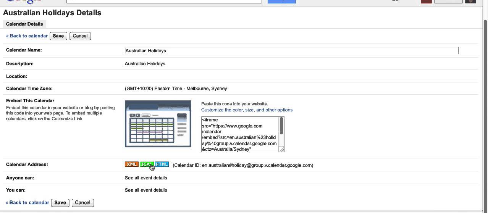Image resolution: width=488 pixels, height=213 pixels.
Task: Click 'See all event details' in You can row
Action: [x=146, y=190]
